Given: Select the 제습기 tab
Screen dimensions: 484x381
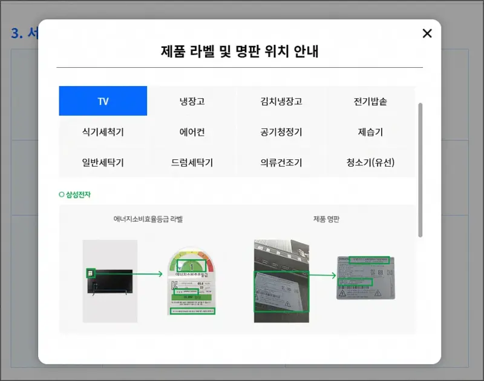Looking at the screenshot, I should coord(370,132).
